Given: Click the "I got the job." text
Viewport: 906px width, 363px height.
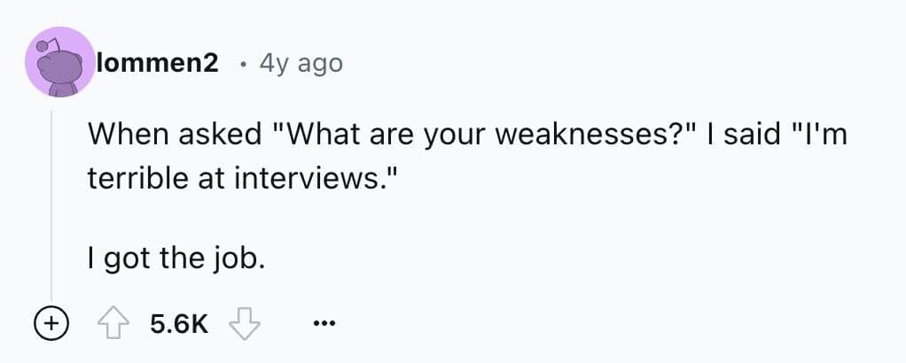Looking at the screenshot, I should point(176,259).
